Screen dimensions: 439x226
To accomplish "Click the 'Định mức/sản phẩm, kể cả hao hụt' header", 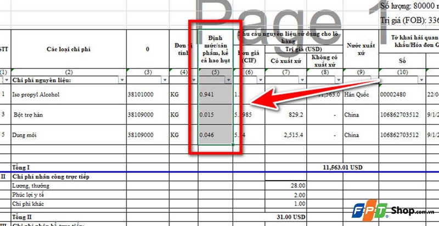I will [215, 49].
